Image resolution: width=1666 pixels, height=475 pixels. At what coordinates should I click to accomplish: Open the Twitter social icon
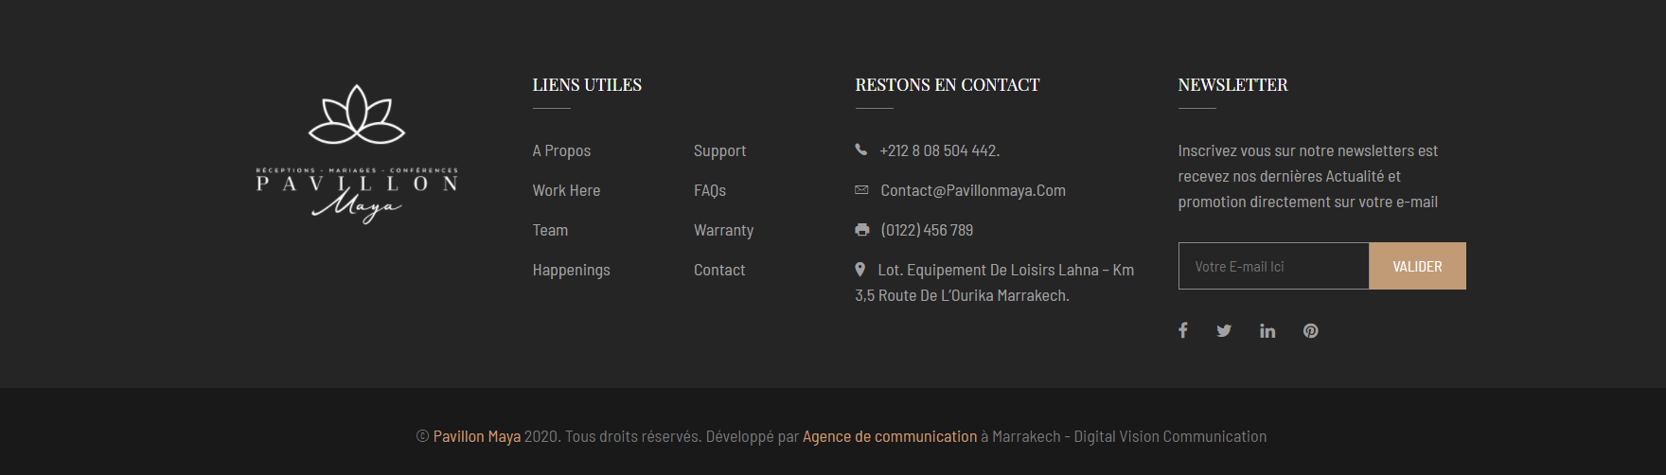pyautogui.click(x=1224, y=330)
